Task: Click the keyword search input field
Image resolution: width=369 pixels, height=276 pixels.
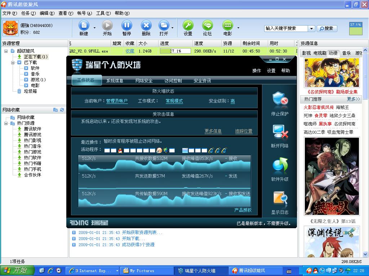Action: 286,28
